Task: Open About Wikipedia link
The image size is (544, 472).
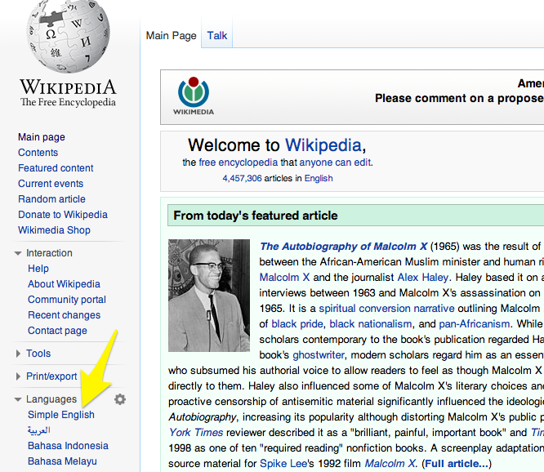Action: 64,284
